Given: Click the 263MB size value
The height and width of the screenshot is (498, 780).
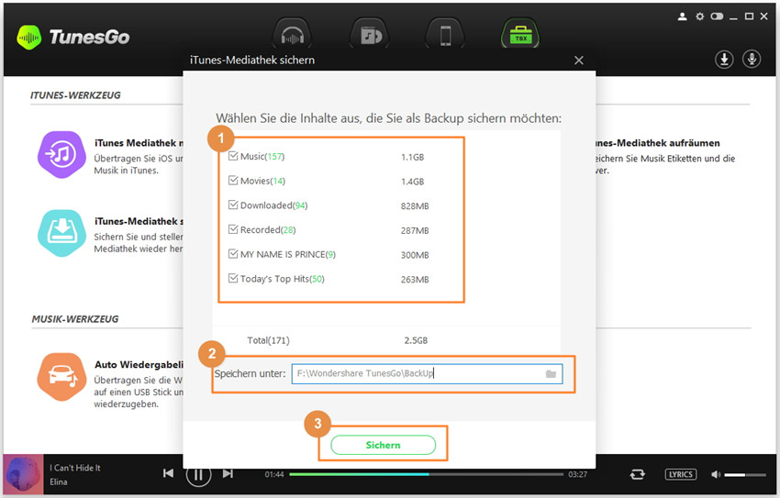Looking at the screenshot, I should coord(415,280).
